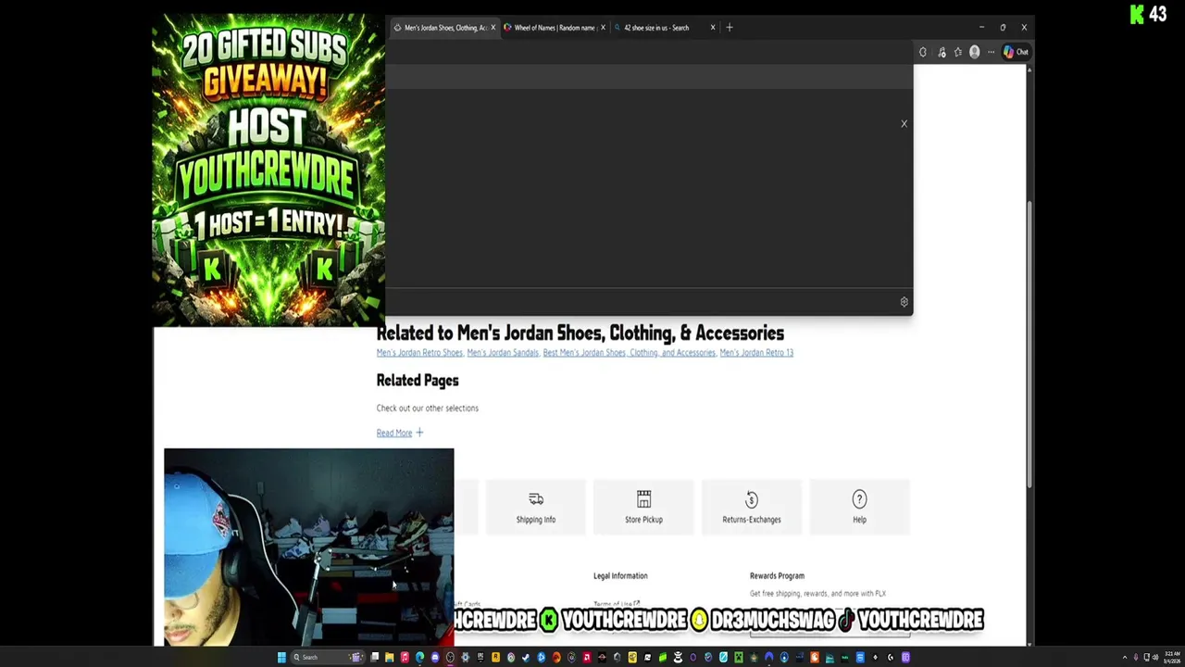Screen dimensions: 1185x667
Task: Open the Copilot Chat button
Action: 1016,52
